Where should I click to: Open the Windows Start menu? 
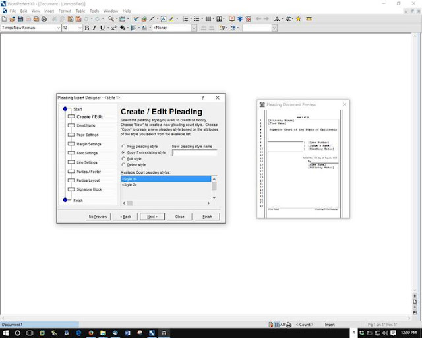coord(6,333)
